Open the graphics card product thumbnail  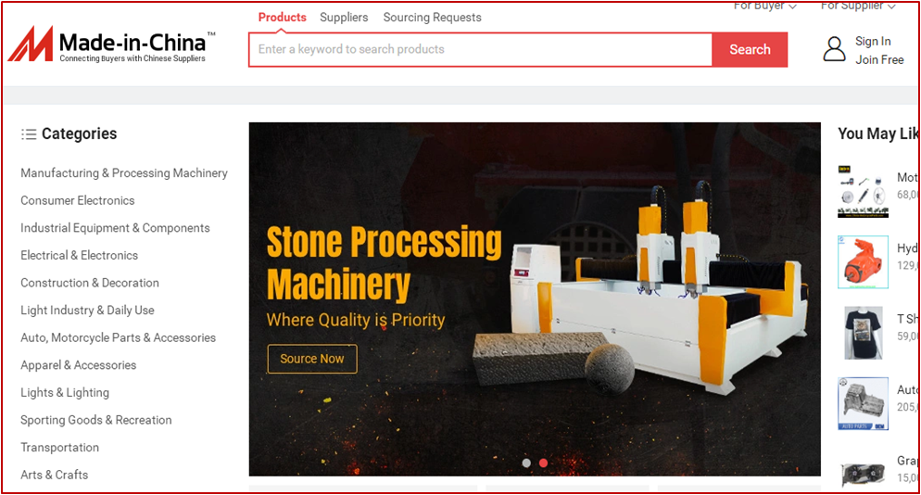click(x=863, y=473)
